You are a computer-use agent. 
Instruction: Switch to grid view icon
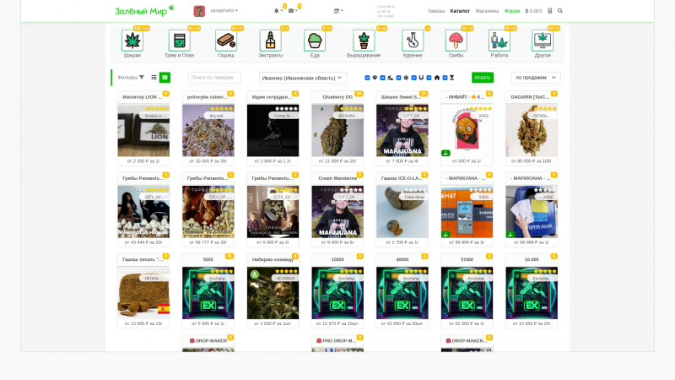[x=165, y=78]
